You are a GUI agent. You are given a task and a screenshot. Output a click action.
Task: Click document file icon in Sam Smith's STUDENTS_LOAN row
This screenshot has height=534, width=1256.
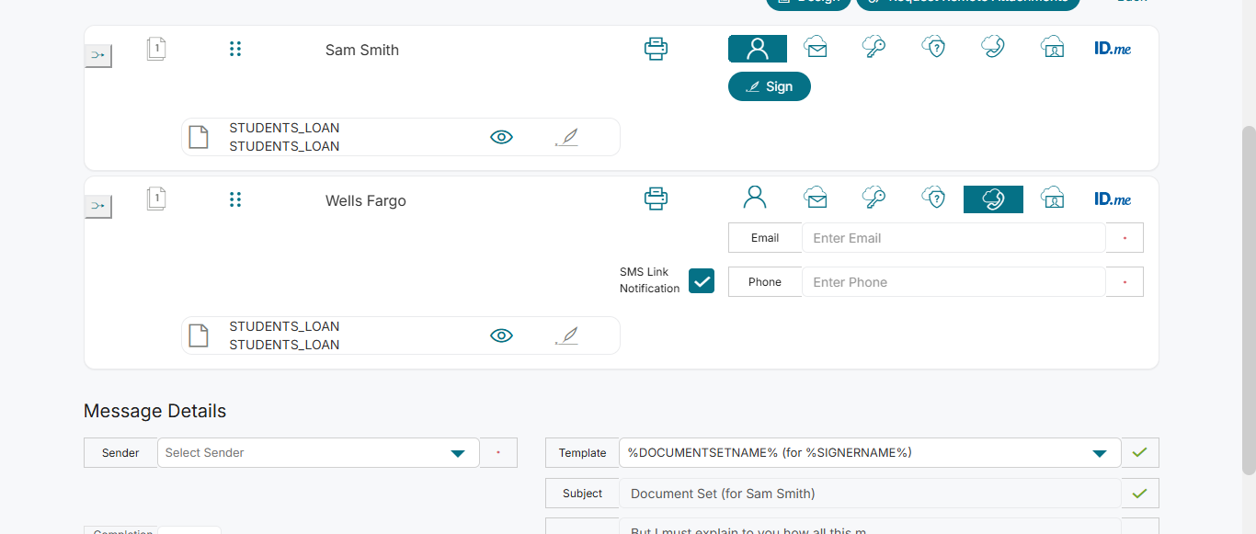coord(199,137)
